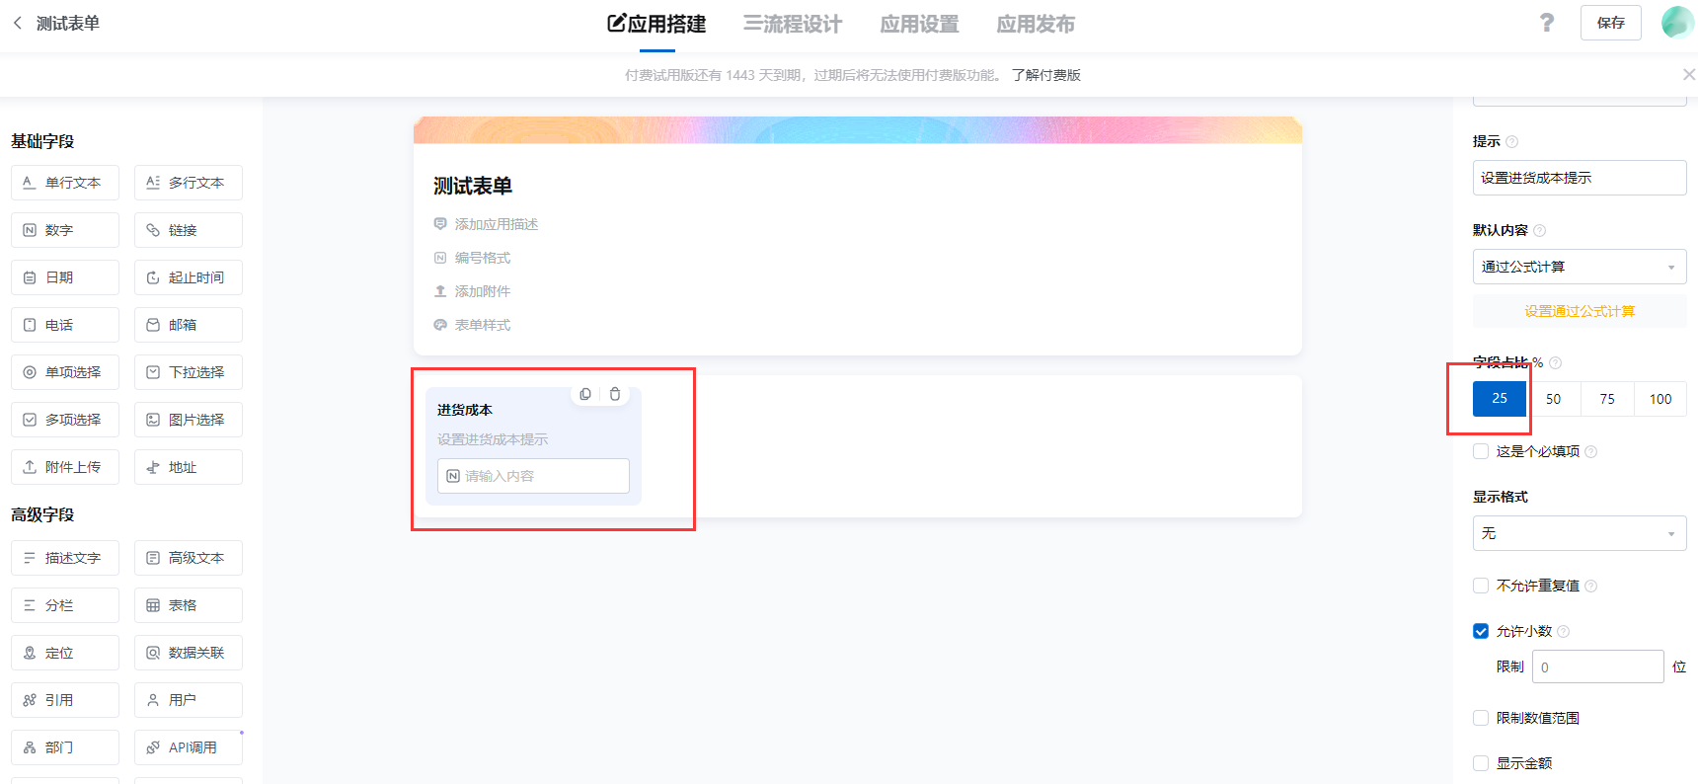Enable the 不允许重复值 checkbox
This screenshot has height=784, width=1698.
[x=1481, y=586]
